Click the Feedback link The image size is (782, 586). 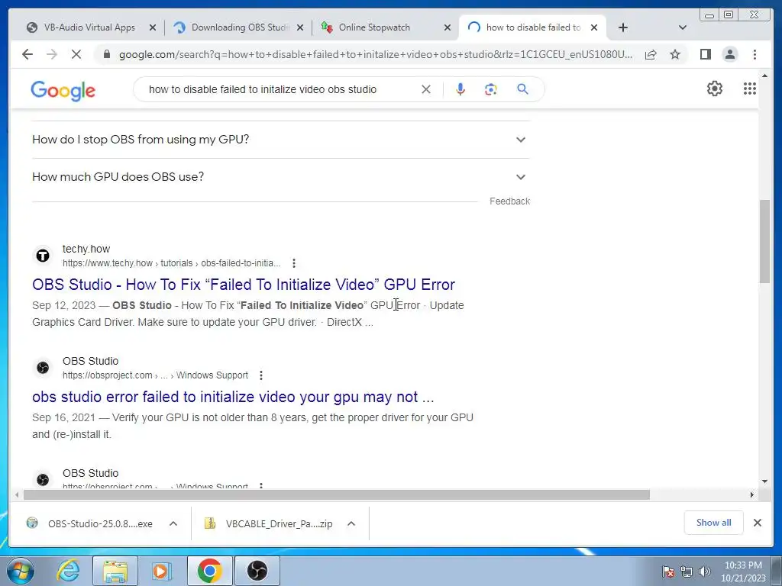tap(509, 201)
